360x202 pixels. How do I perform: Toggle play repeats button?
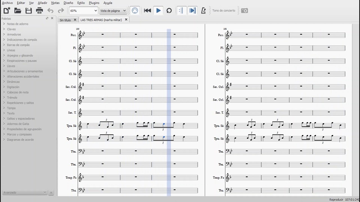181,11
